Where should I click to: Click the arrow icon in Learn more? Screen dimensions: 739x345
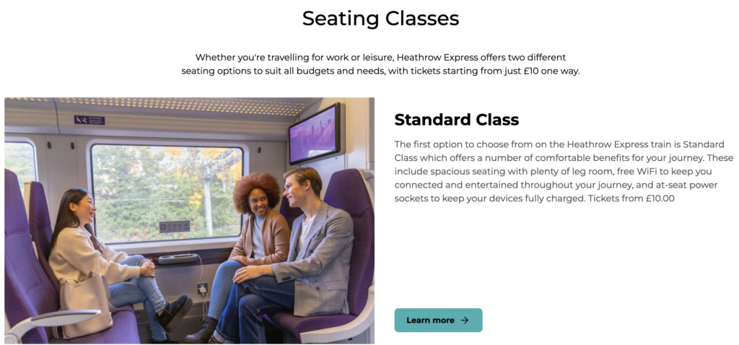[x=465, y=320]
